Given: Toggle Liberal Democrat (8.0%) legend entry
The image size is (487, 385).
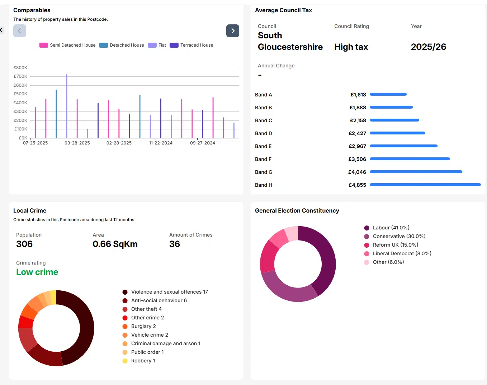Looking at the screenshot, I should click(397, 253).
